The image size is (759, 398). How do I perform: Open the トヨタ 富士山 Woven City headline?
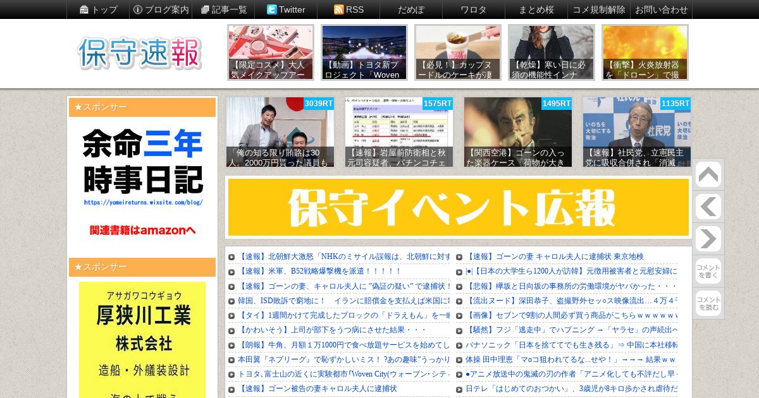[343, 374]
